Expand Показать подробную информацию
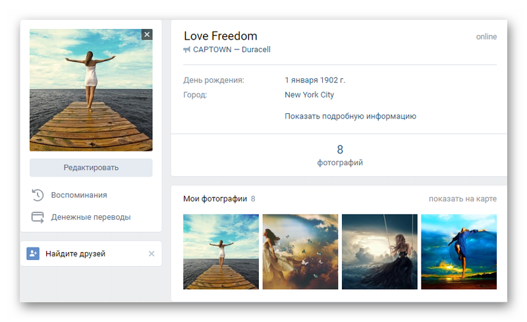Screen dimensions: 527x322 pyautogui.click(x=350, y=117)
